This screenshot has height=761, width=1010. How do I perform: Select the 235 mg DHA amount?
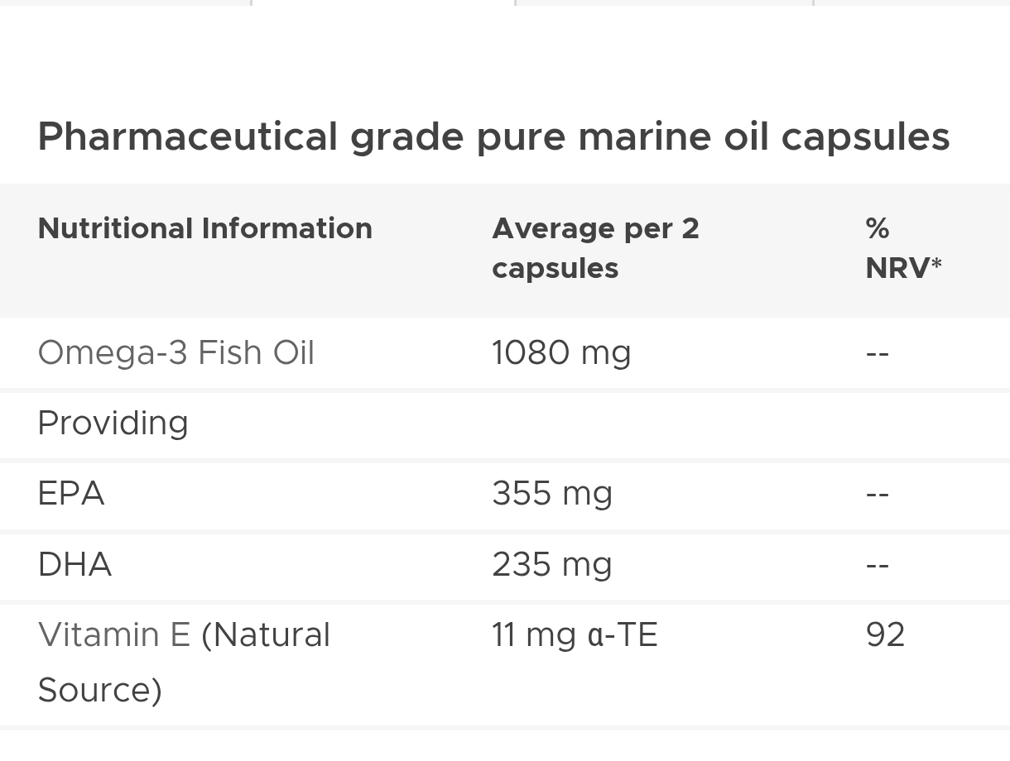coord(552,565)
